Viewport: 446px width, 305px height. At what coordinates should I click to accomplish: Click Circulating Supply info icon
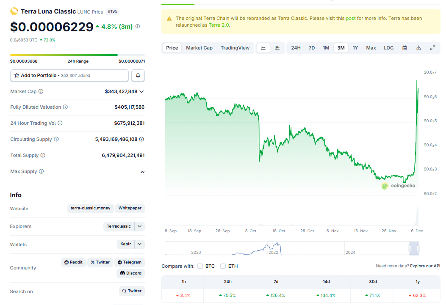tap(56, 139)
